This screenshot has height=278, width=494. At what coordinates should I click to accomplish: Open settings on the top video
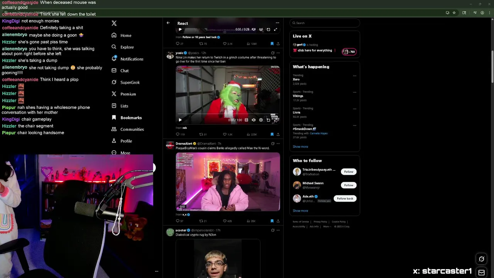pos(261,29)
